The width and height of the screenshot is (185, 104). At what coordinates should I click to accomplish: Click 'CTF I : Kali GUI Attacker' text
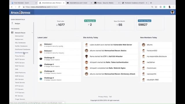click(x=113, y=56)
